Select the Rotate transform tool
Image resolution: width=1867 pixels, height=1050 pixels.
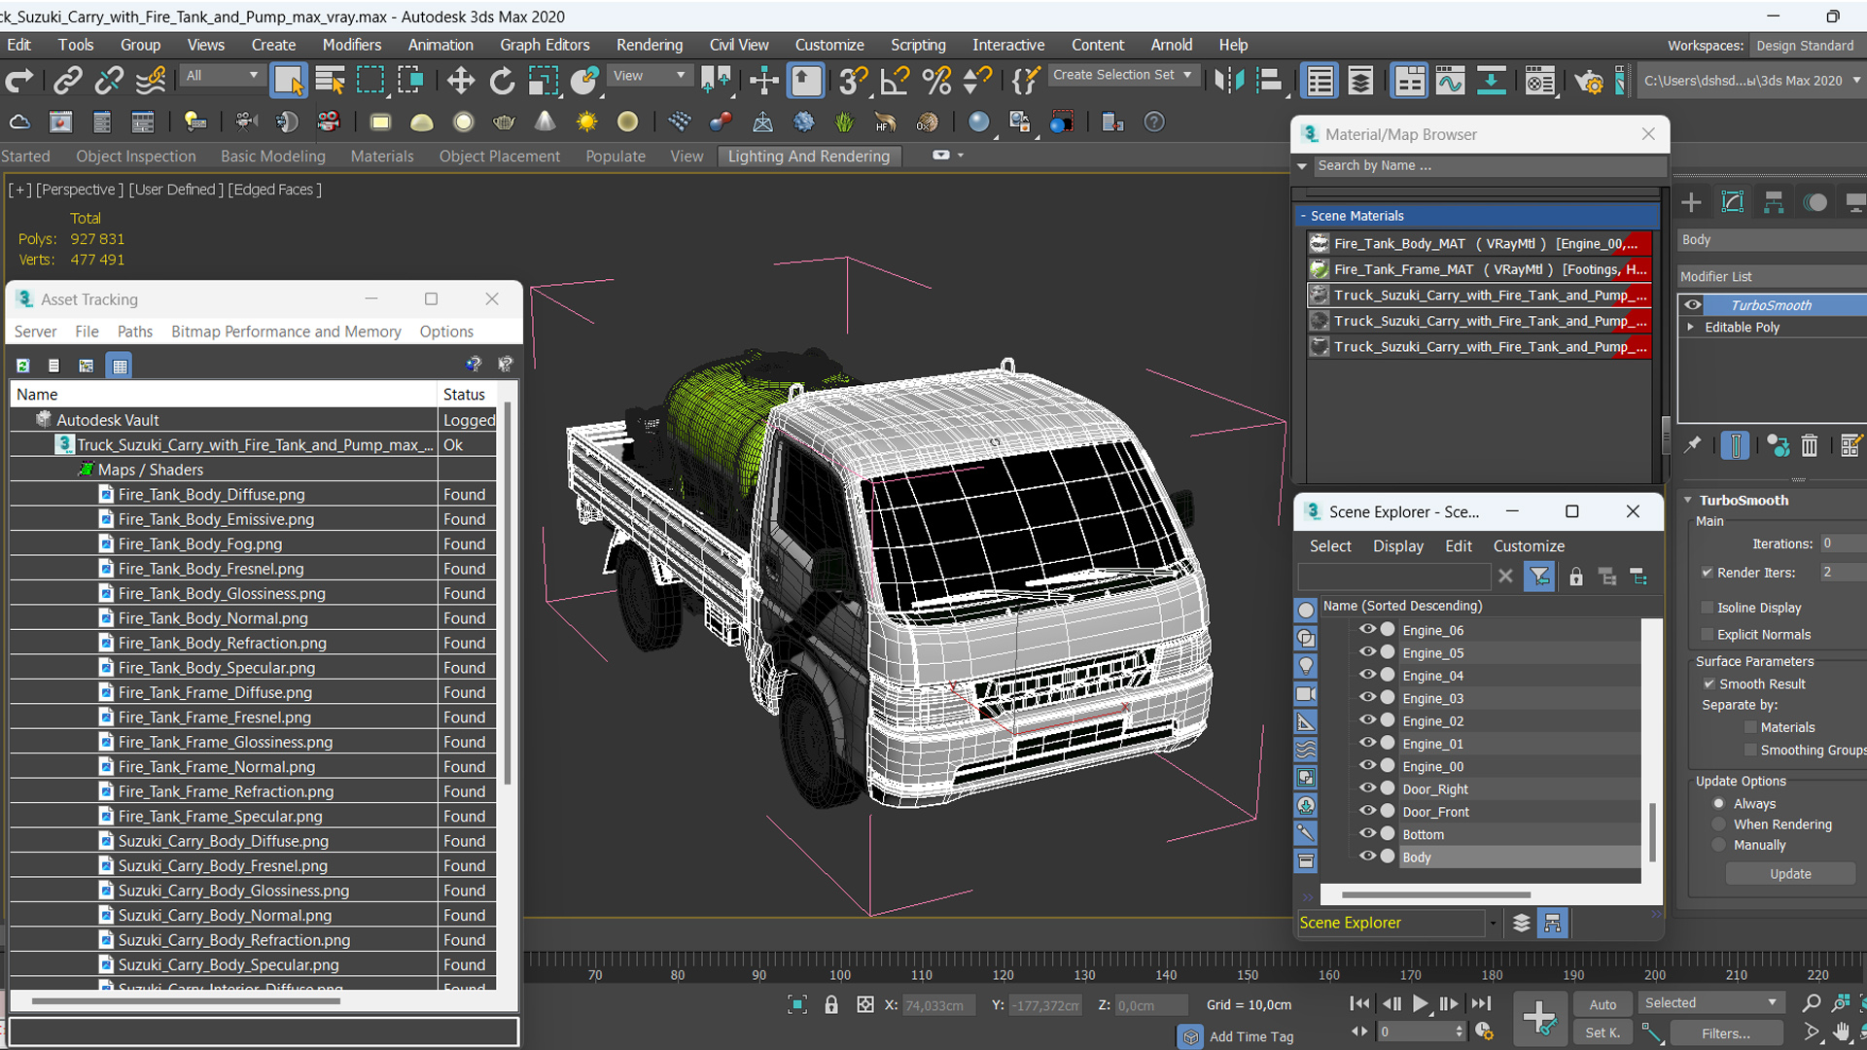(x=502, y=81)
